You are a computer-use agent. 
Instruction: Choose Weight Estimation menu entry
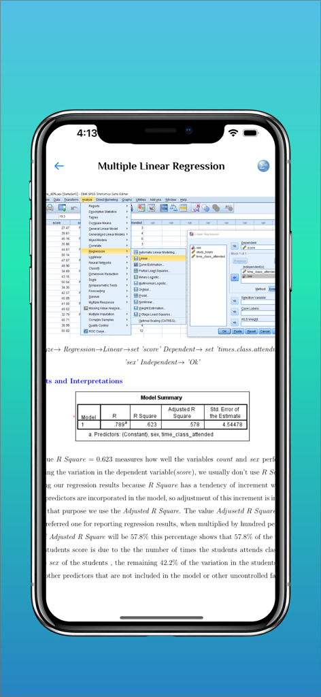[158, 308]
